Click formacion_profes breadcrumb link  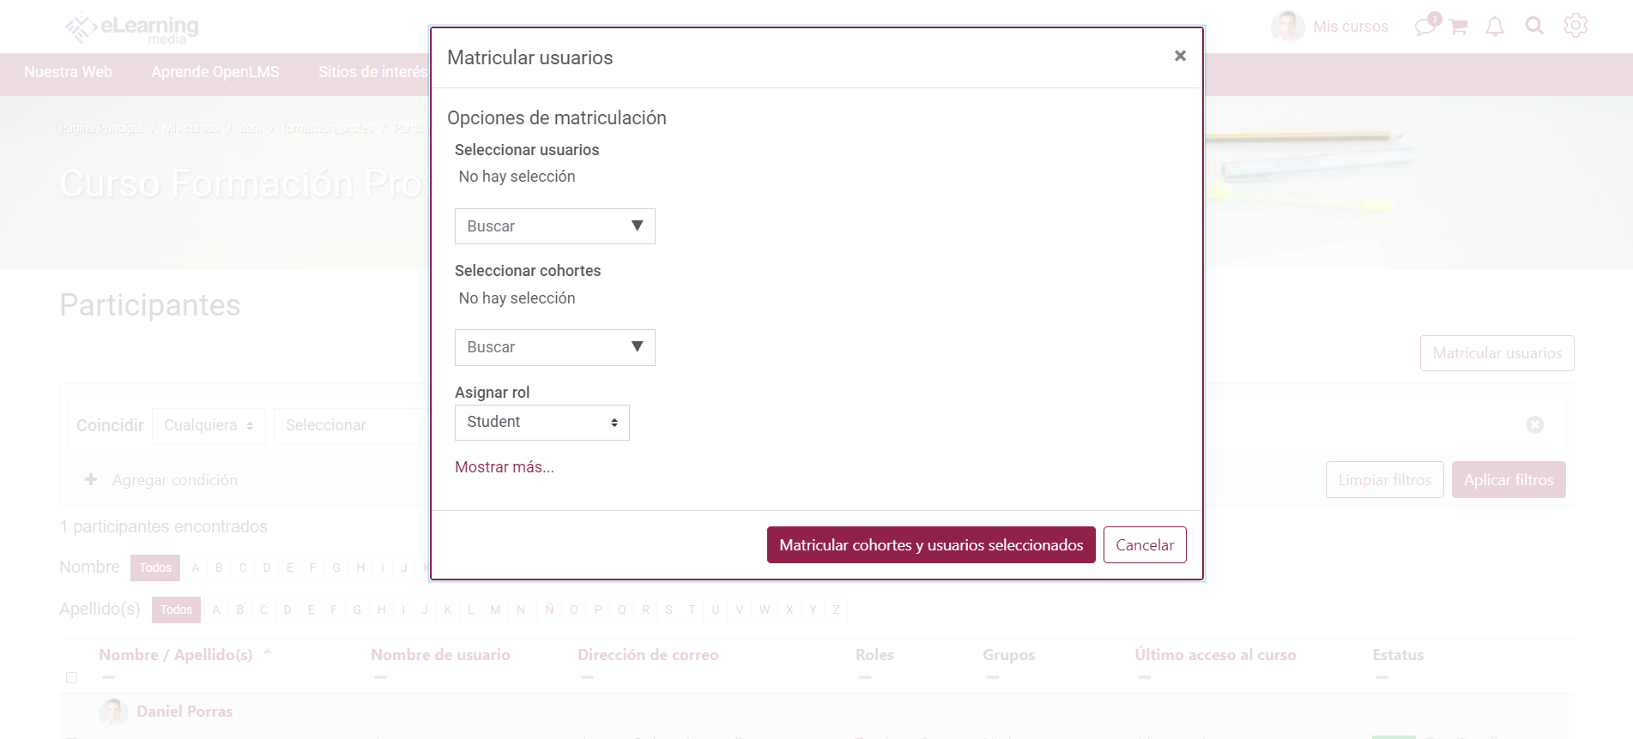329,129
